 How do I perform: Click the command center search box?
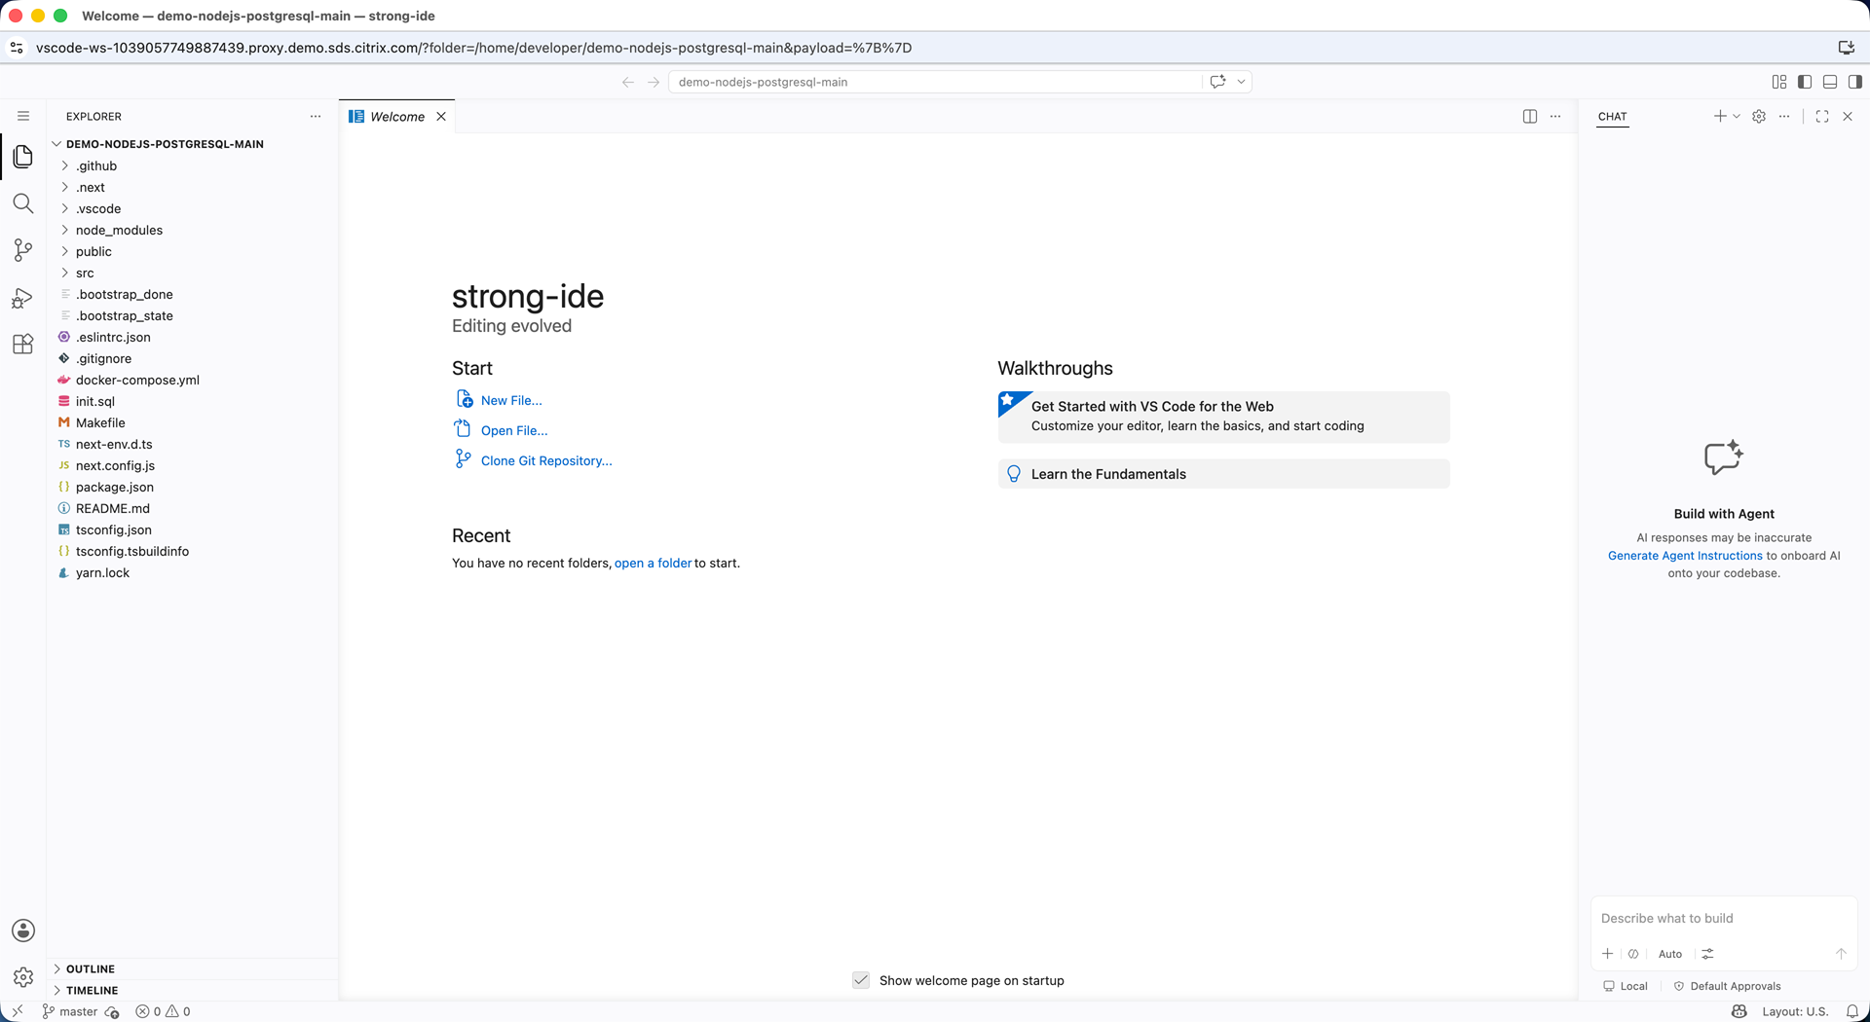pyautogui.click(x=935, y=82)
